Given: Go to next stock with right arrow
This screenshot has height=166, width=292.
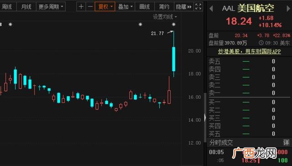Looking at the screenshot, I should click(288, 9).
